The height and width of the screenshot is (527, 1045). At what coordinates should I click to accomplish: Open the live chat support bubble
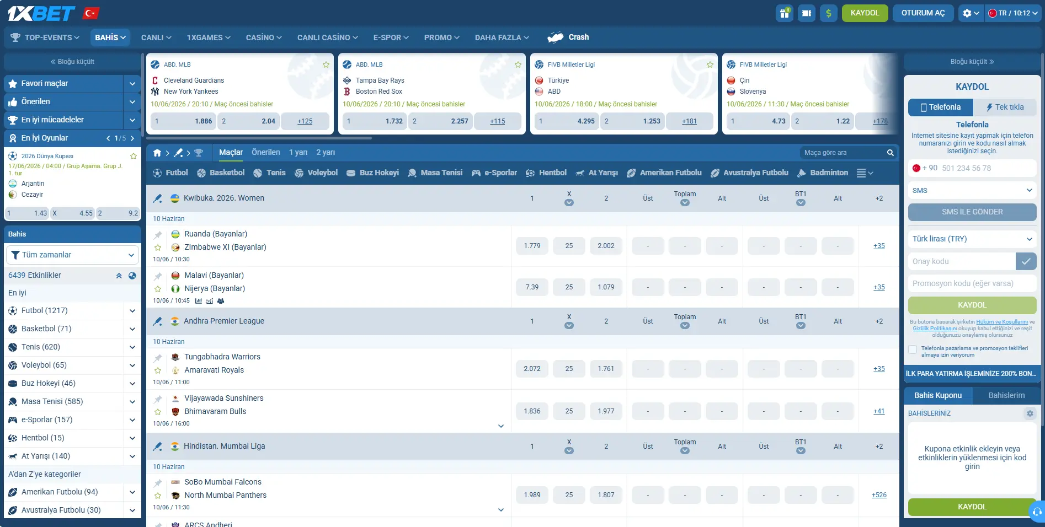(x=1037, y=512)
